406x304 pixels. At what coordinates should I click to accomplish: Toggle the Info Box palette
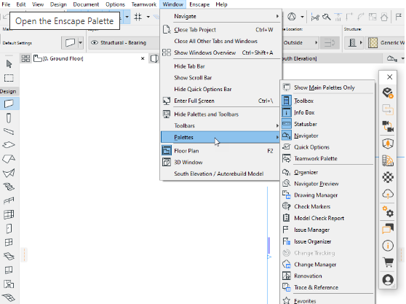pos(327,112)
